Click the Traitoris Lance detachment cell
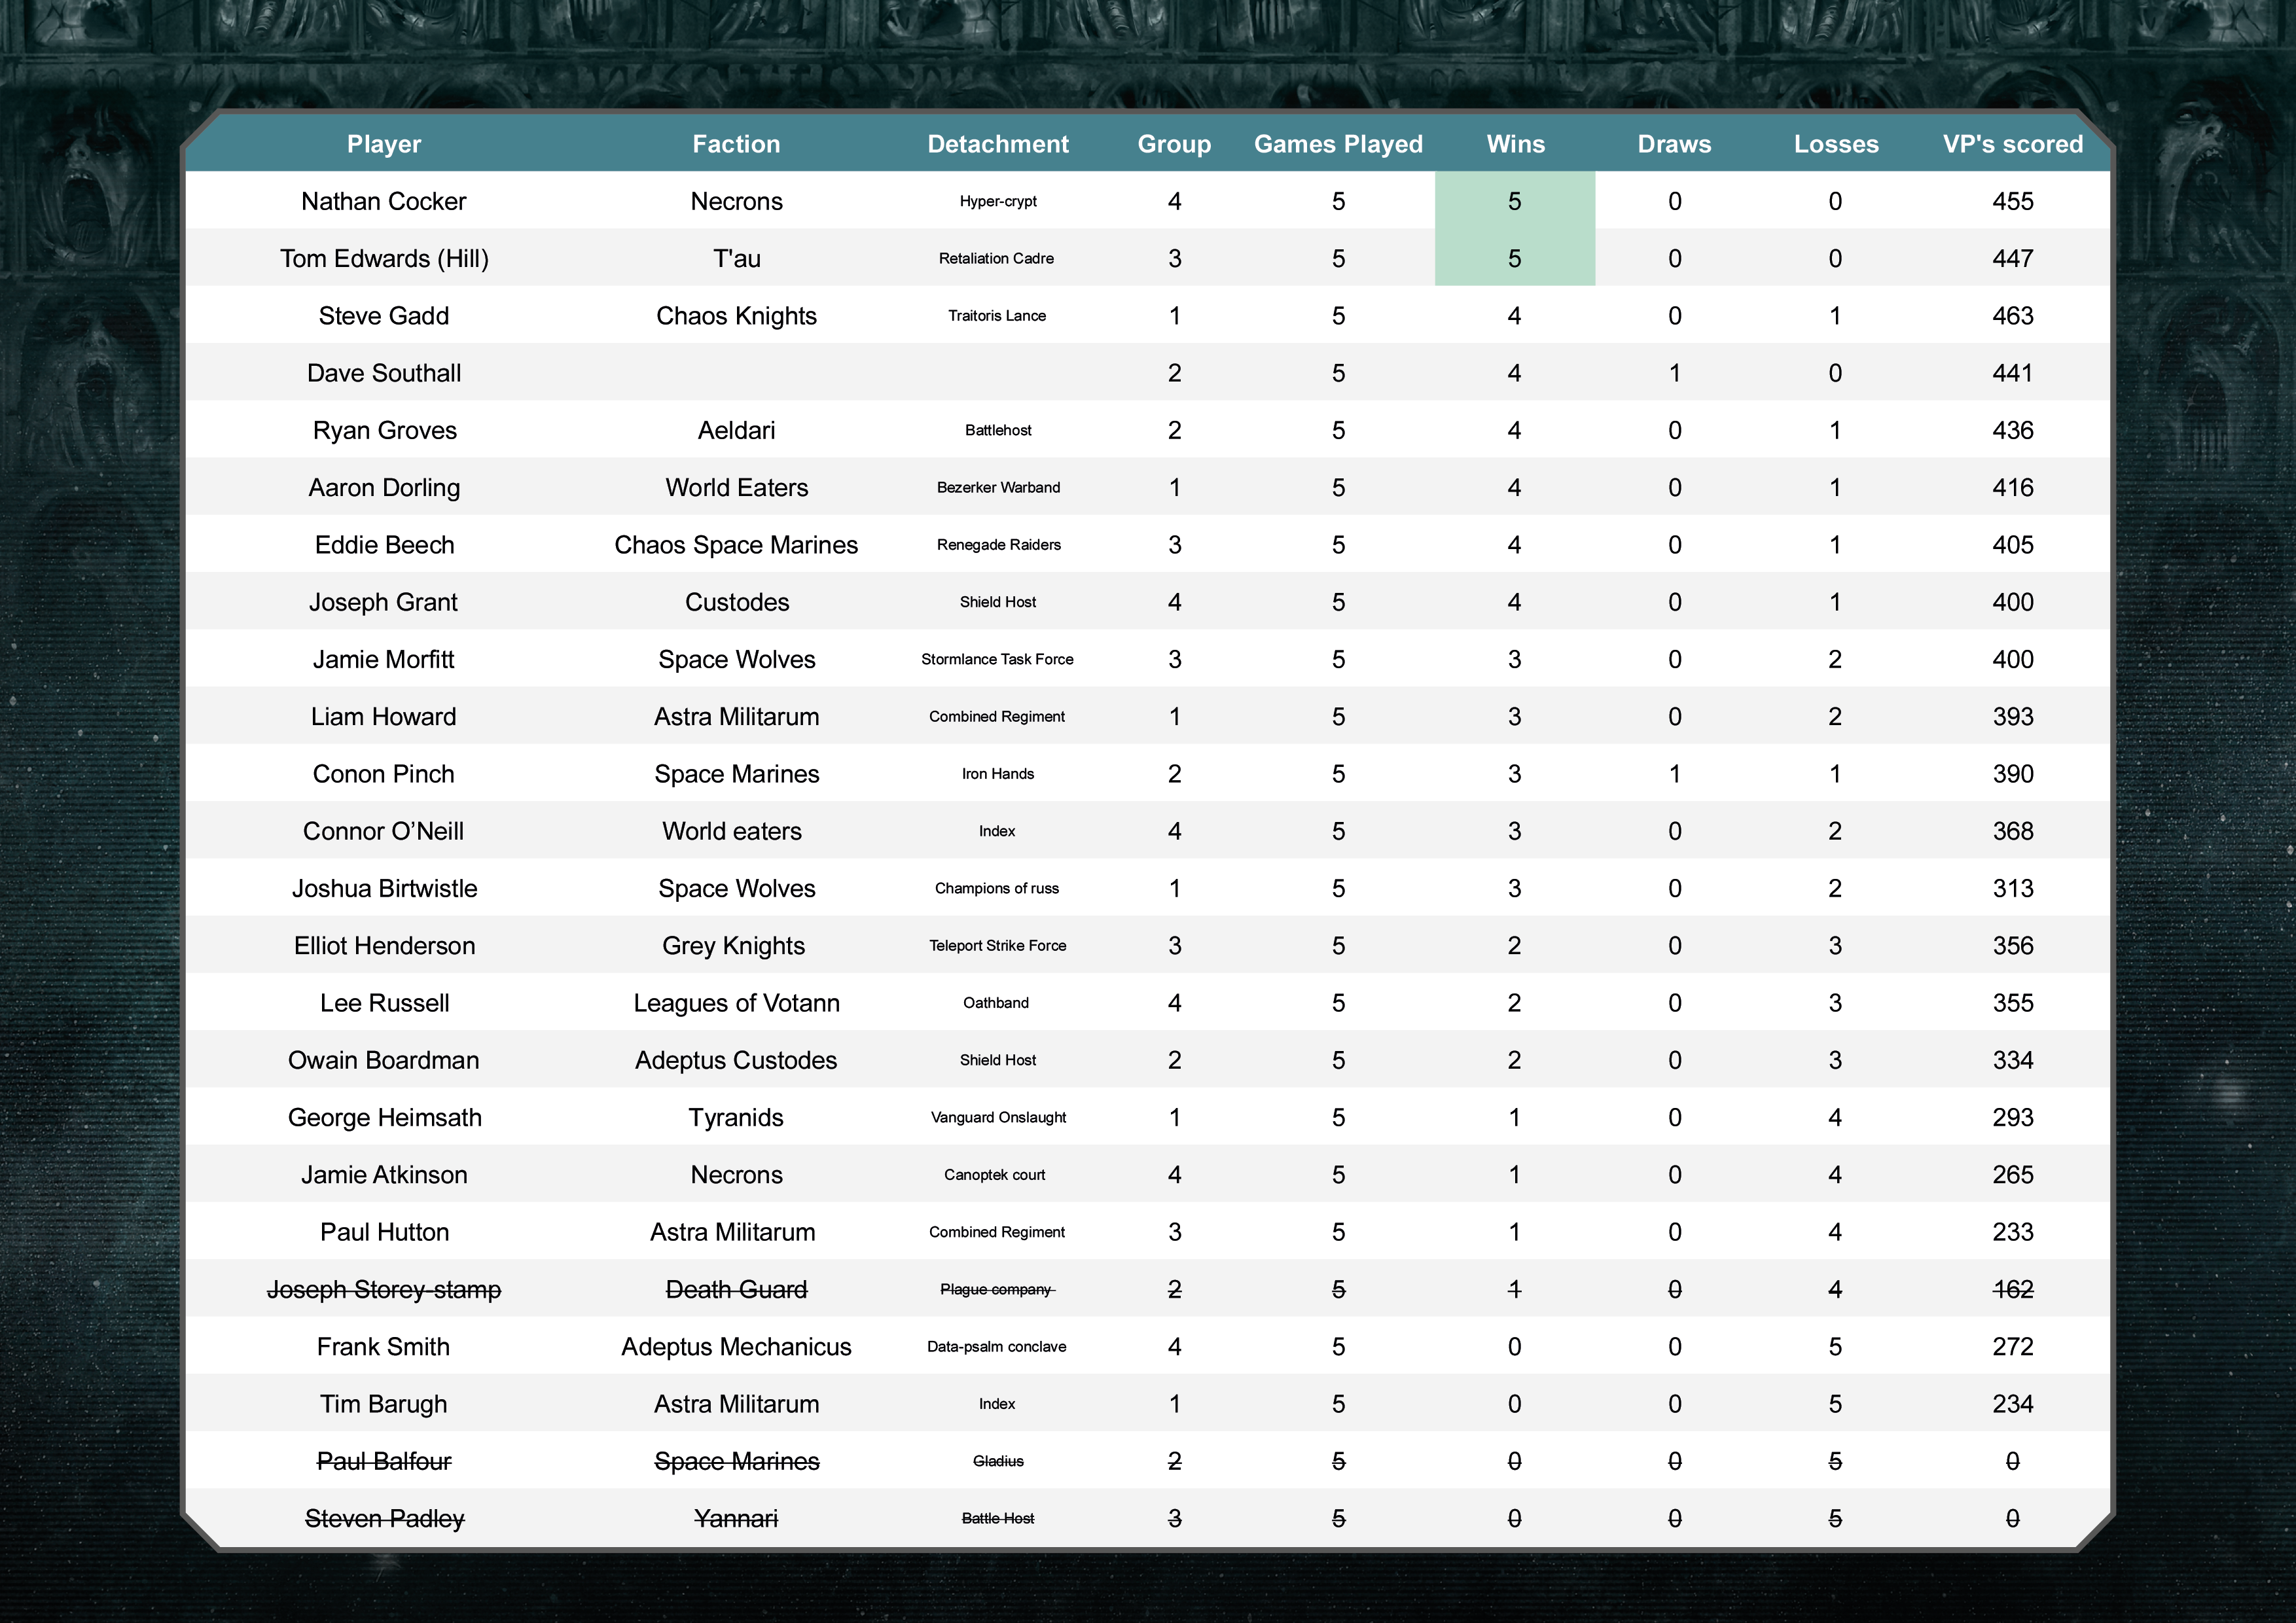Screen dimensions: 2296x1623 [997, 316]
